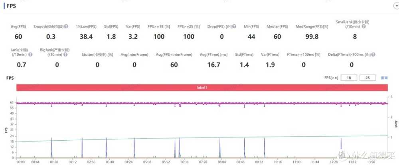Click the short jank spike near 12:28

[341, 144]
